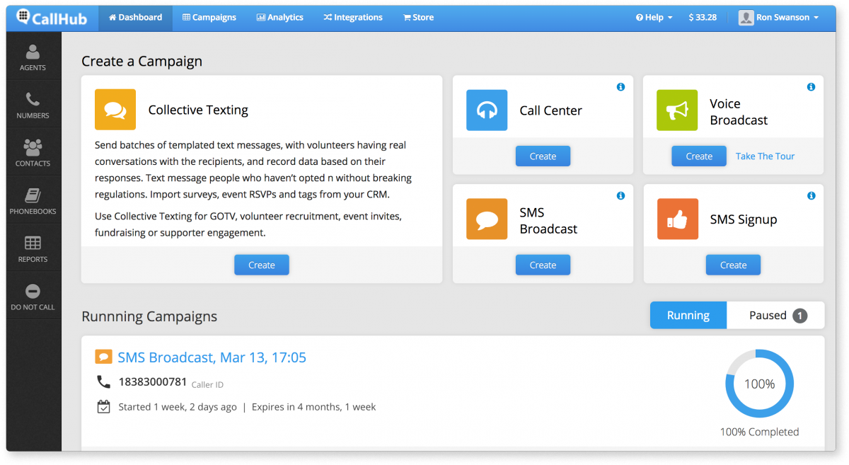
Task: Open the Help dropdown menu
Action: [x=654, y=18]
